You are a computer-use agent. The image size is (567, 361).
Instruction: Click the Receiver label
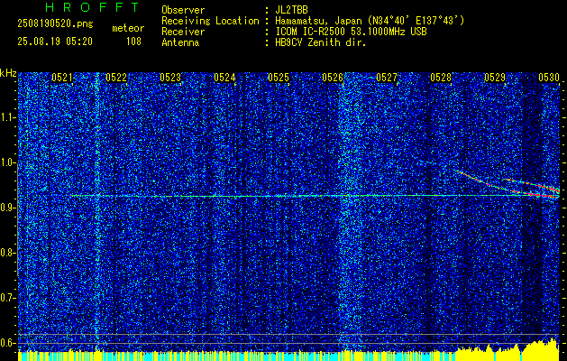pos(183,32)
